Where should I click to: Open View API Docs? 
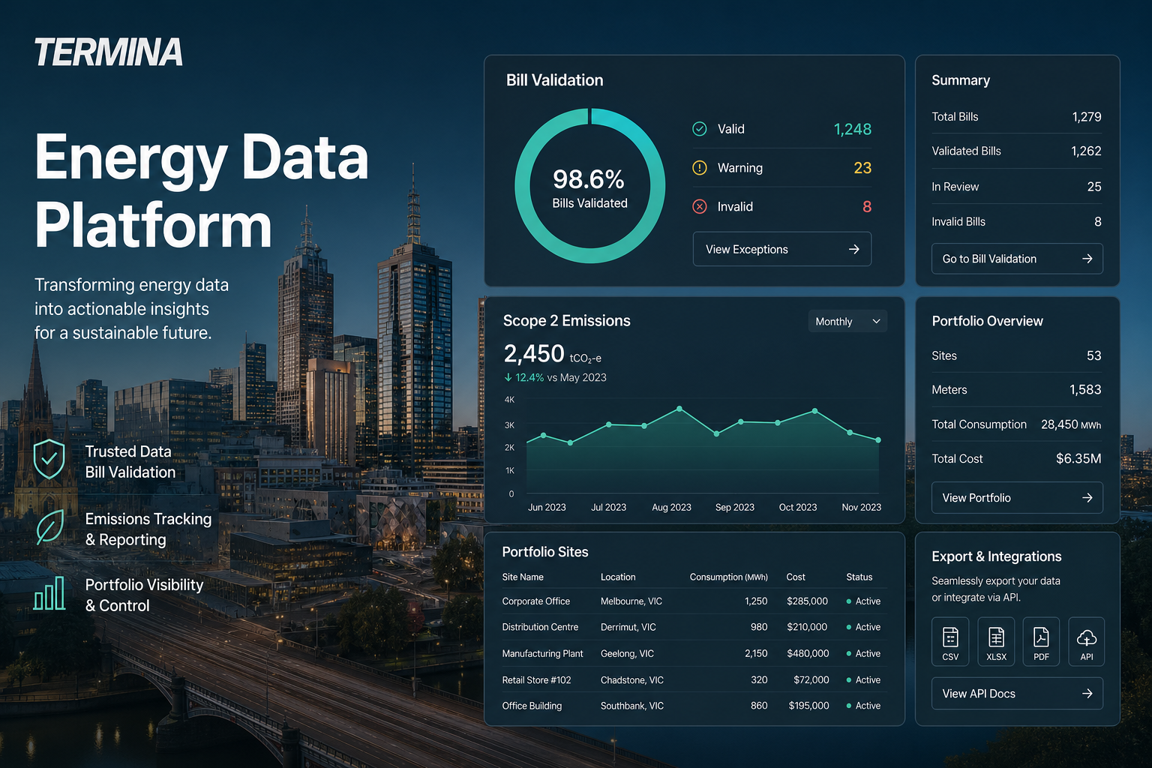point(1017,694)
